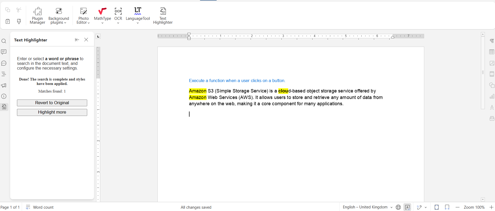Click Fit to page icon
Viewport: 495px width, 211px height.
(x=437, y=207)
